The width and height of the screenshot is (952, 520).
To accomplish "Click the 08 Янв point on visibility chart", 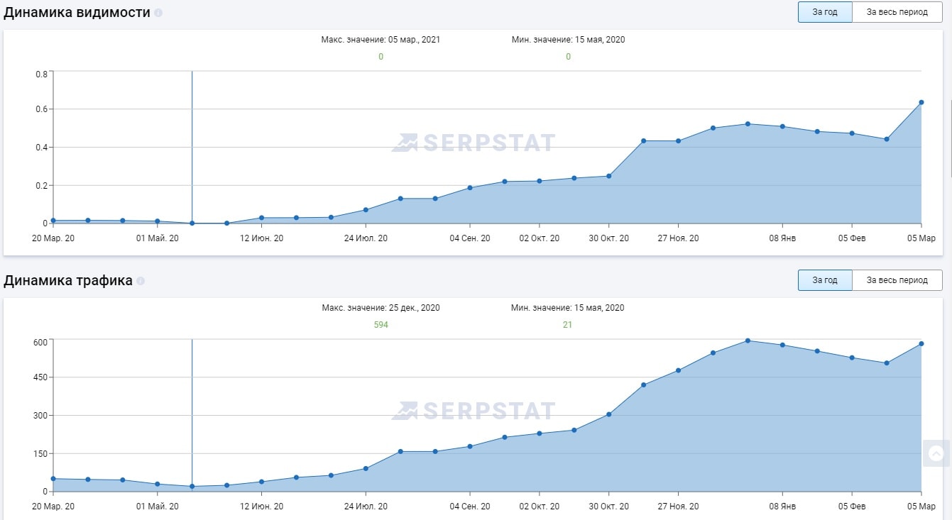I will pos(782,127).
